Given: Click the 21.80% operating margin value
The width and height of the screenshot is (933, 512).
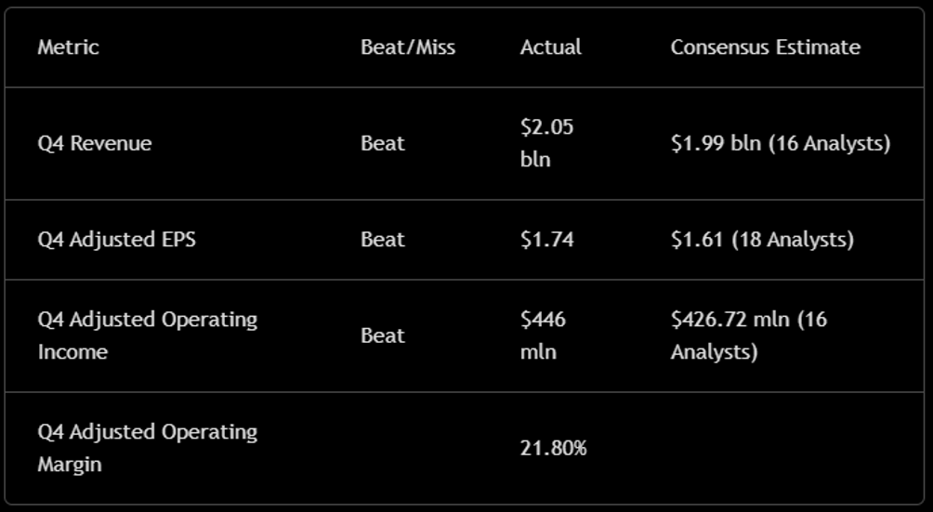Looking at the screenshot, I should point(553,448).
